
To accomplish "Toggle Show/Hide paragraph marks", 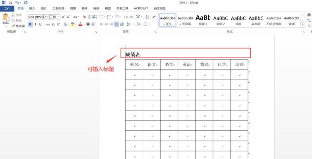I will click(x=154, y=17).
